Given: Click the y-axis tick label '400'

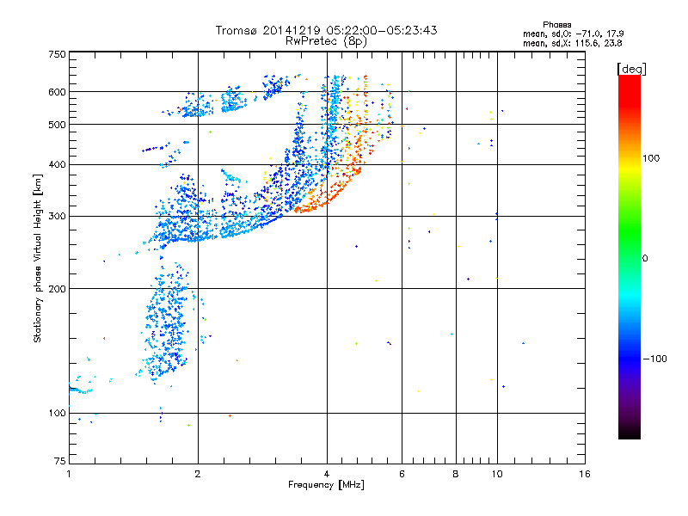Looking at the screenshot, I should pos(57,165).
